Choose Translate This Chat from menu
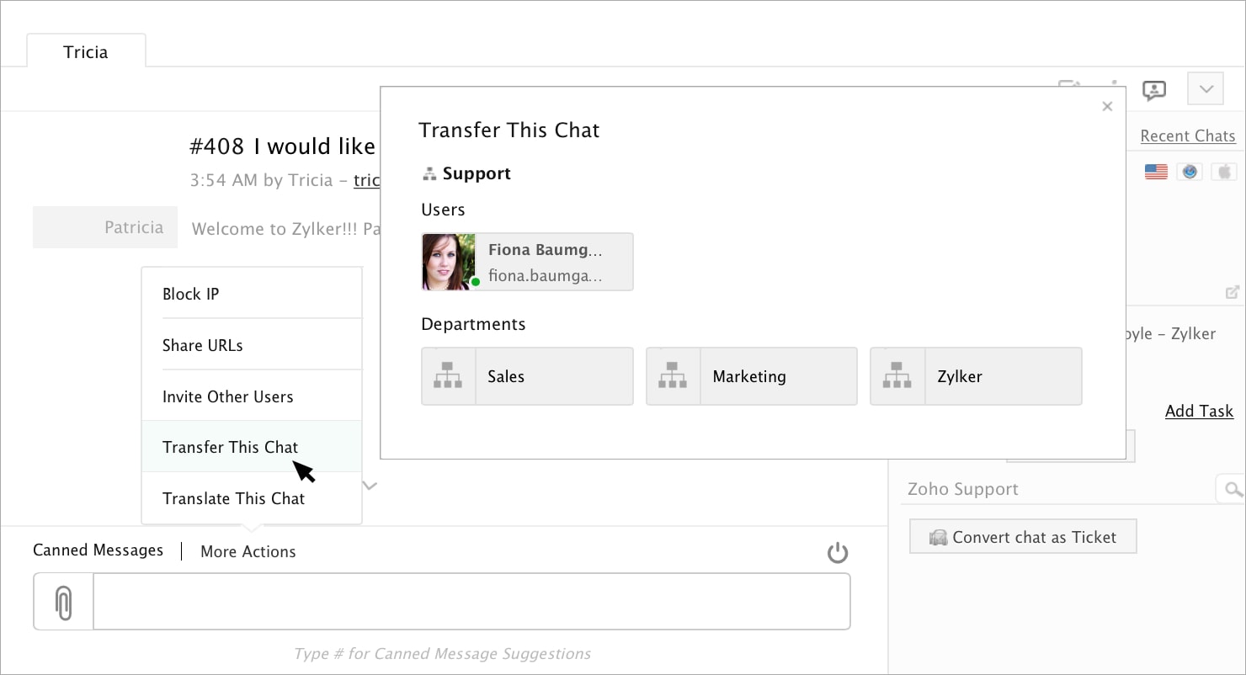 [x=233, y=498]
